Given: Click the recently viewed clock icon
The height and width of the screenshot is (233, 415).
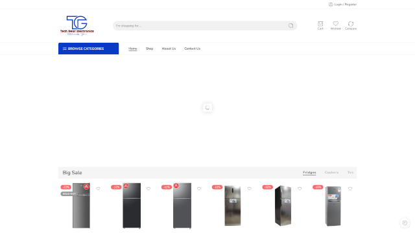Looking at the screenshot, I should click(x=405, y=223).
